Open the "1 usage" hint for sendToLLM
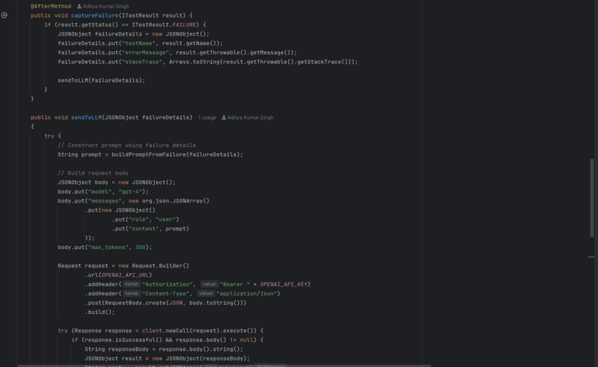This screenshot has width=598, height=367. tap(207, 117)
